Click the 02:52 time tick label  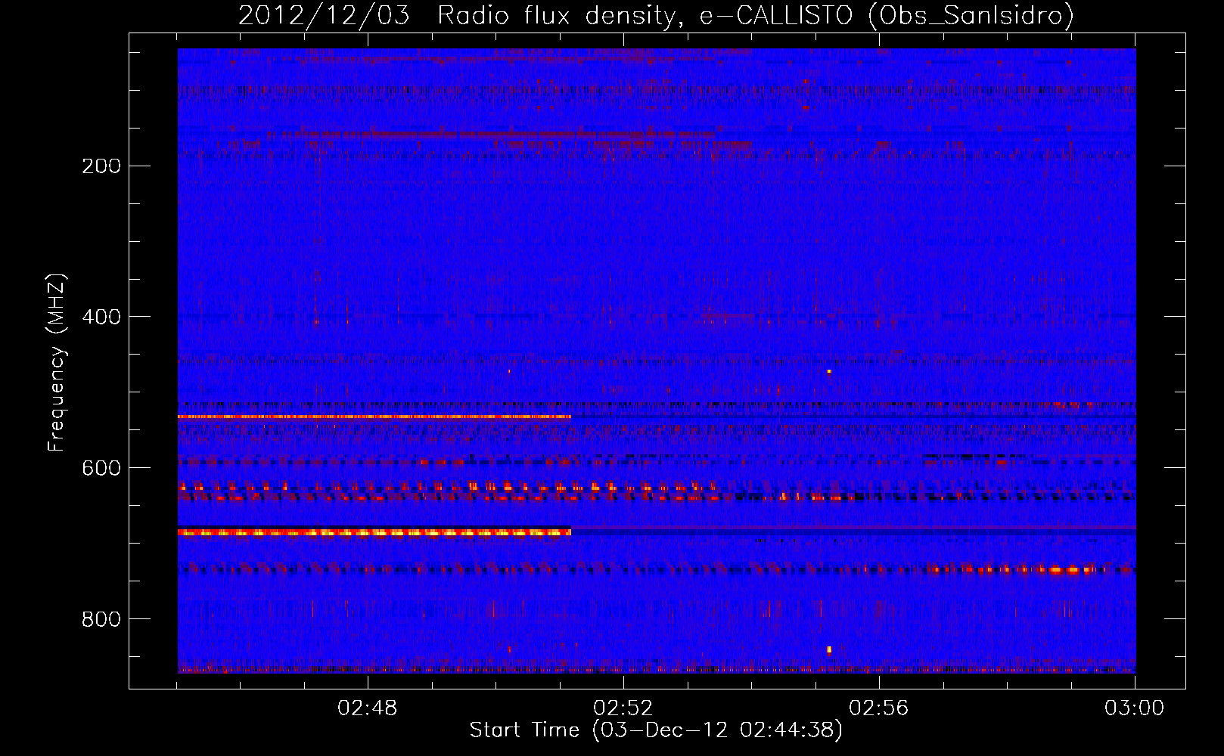click(x=623, y=708)
